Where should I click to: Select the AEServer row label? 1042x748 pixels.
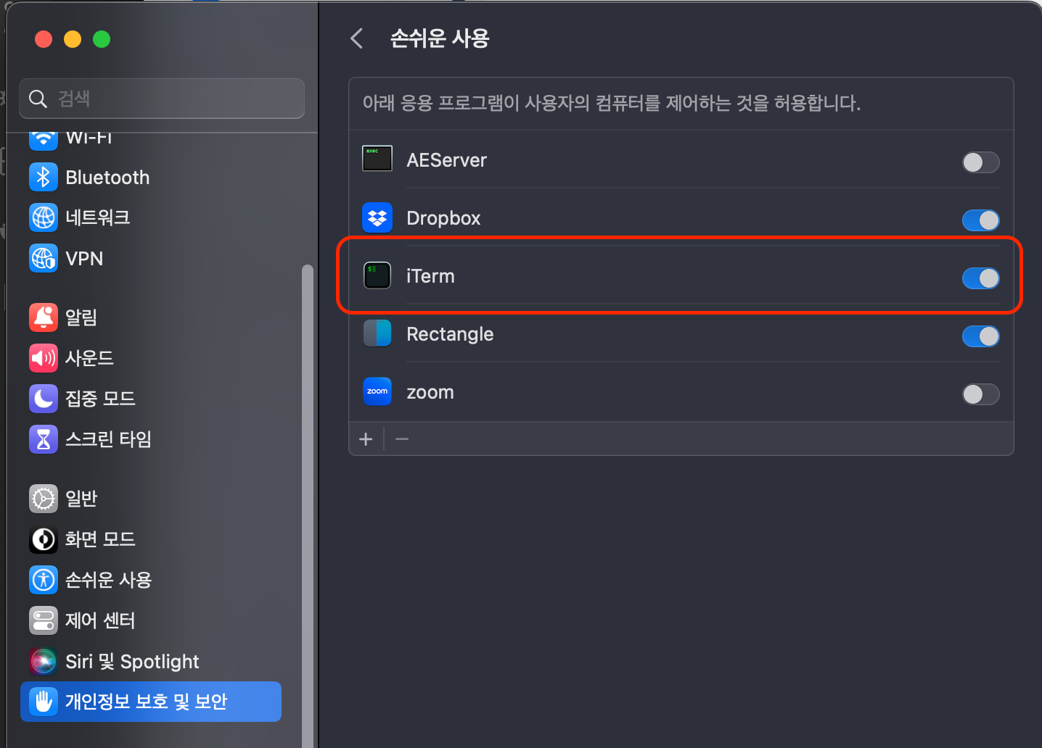446,160
